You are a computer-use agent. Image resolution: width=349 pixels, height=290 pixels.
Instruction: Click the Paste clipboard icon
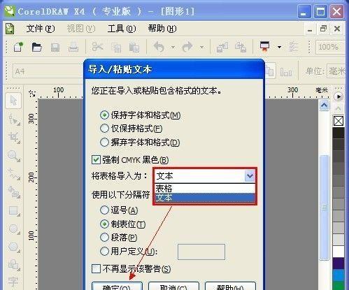134,48
